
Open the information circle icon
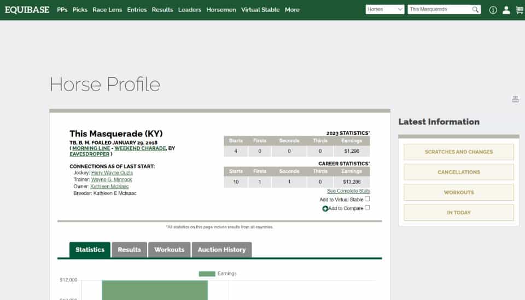tap(493, 10)
